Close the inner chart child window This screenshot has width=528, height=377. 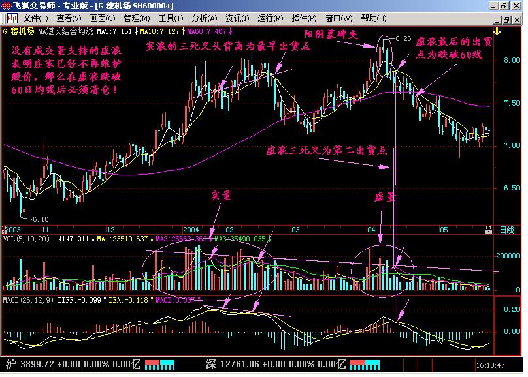coord(516,20)
